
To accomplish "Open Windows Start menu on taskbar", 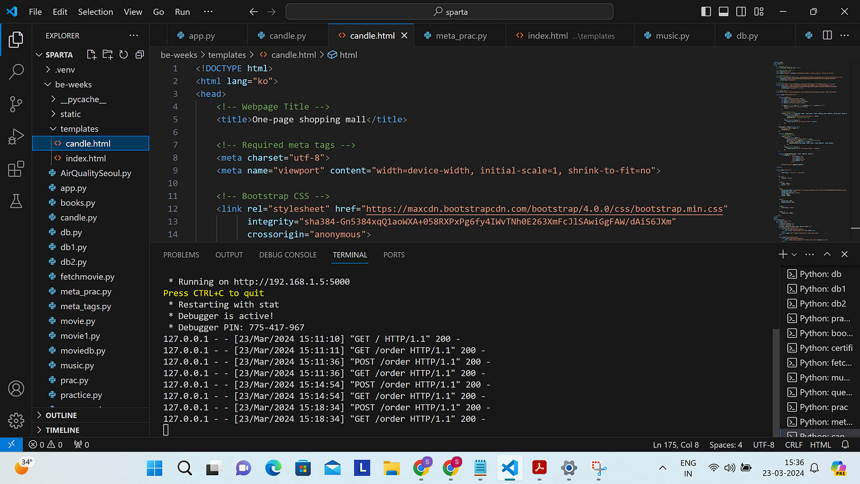I will pyautogui.click(x=155, y=468).
